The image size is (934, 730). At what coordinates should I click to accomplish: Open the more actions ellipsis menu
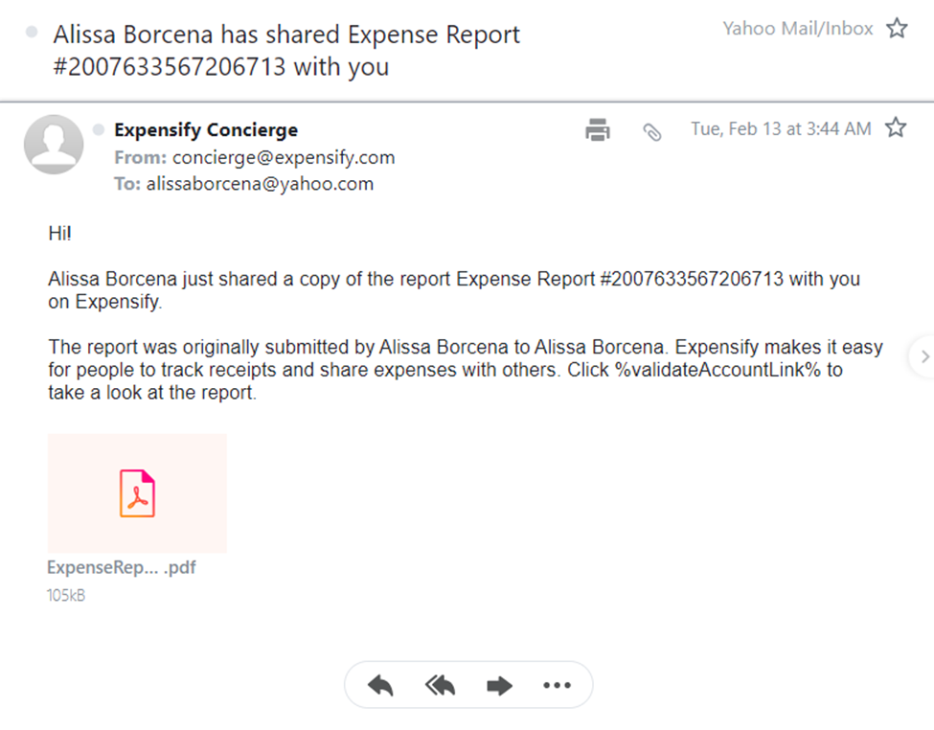(557, 686)
